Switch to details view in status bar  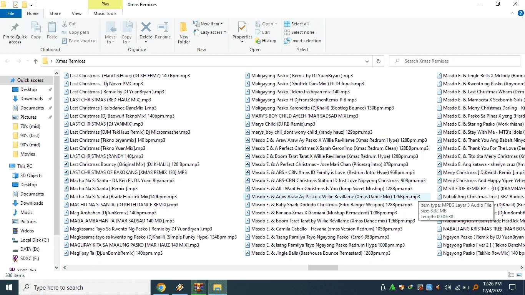coord(510,275)
